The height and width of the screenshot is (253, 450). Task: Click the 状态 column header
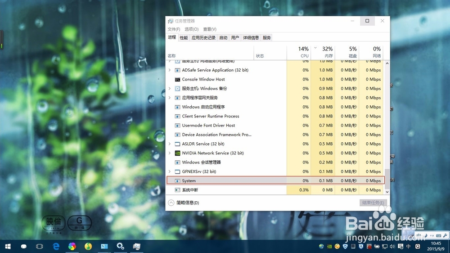[x=270, y=52]
